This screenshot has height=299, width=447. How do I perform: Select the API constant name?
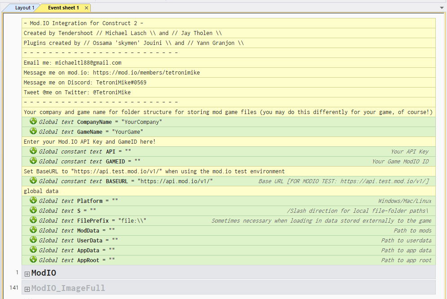click(x=111, y=151)
